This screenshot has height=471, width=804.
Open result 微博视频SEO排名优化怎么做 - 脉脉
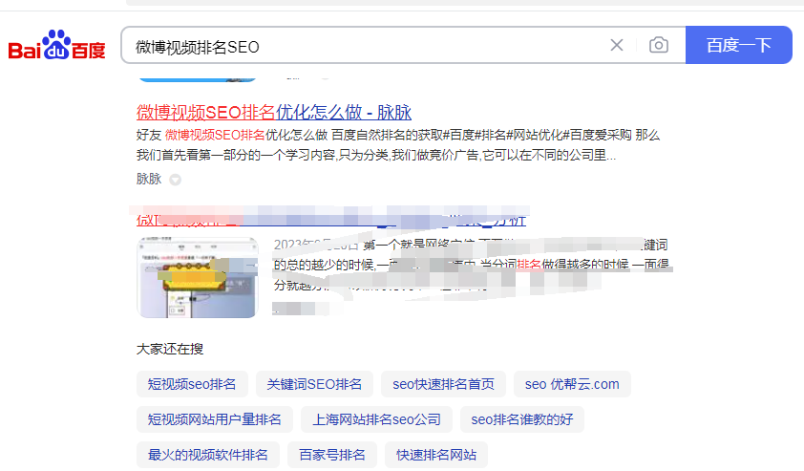(274, 112)
